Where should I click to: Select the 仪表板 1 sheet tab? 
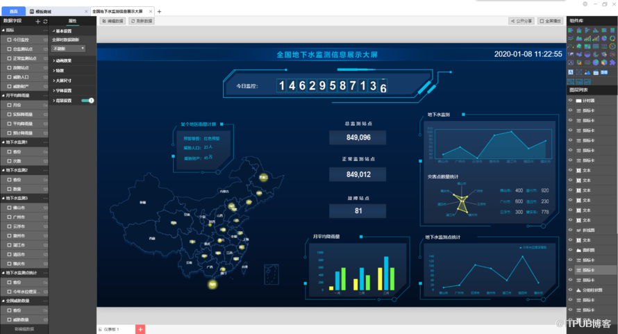(111, 328)
